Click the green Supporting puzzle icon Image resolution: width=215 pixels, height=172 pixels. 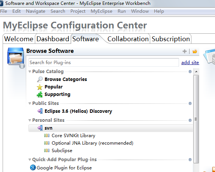coord(40,94)
